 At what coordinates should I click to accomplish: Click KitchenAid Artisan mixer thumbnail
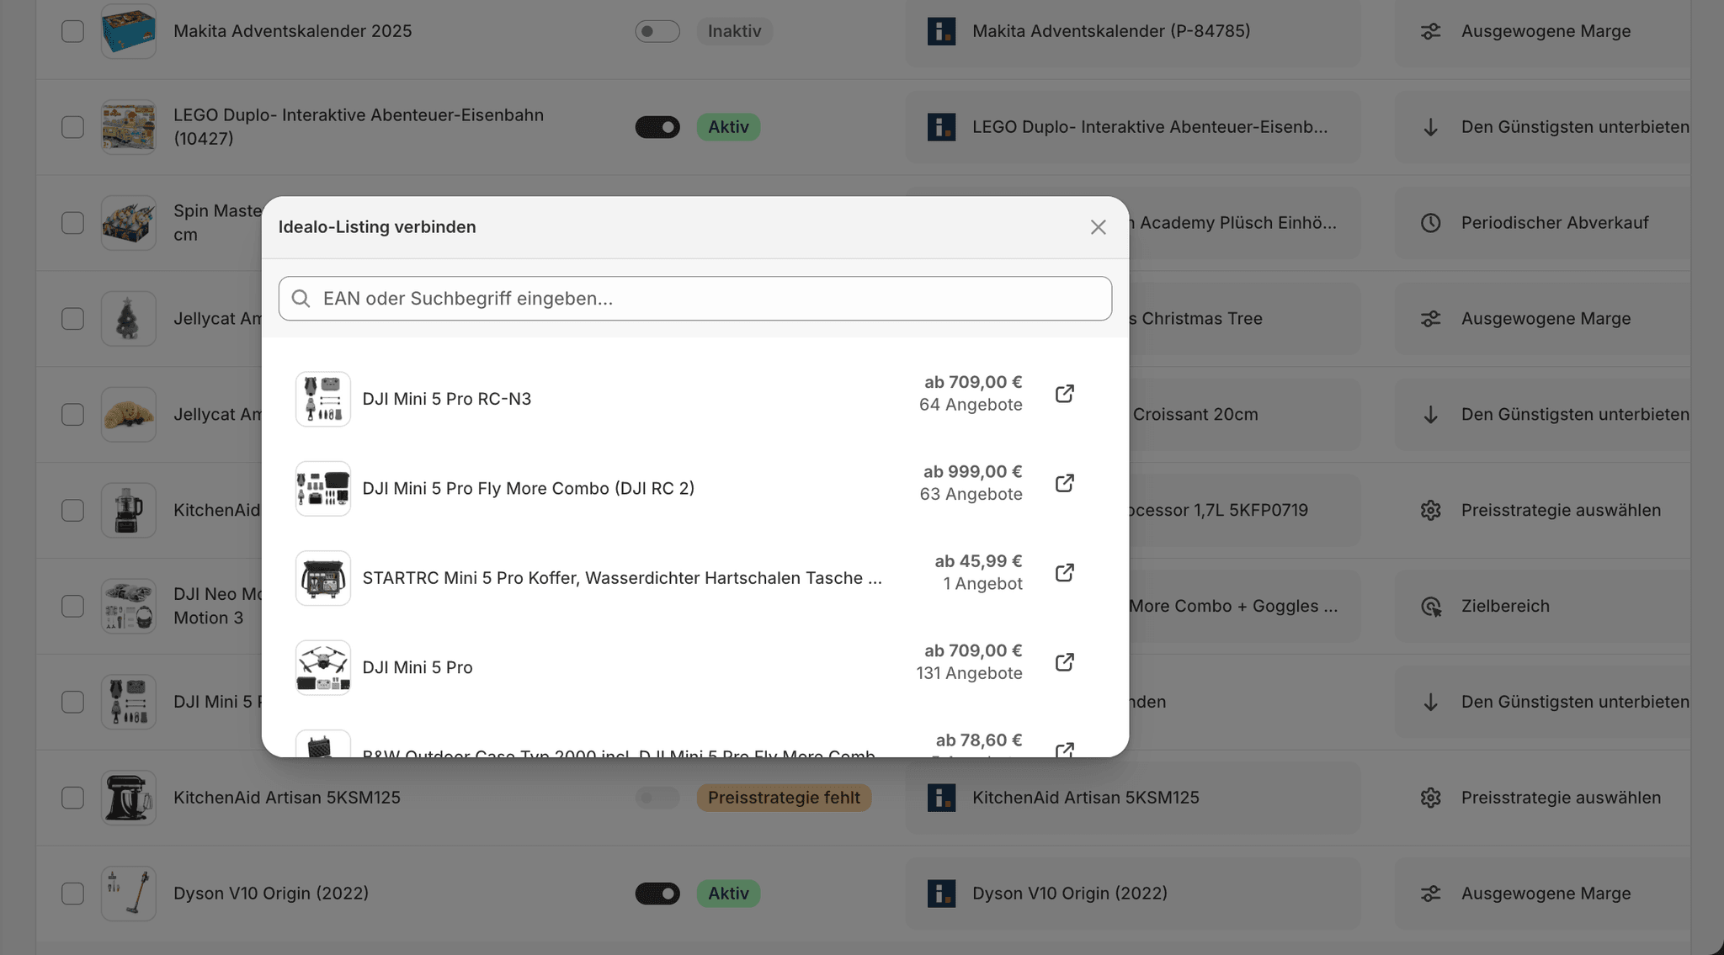click(x=129, y=798)
